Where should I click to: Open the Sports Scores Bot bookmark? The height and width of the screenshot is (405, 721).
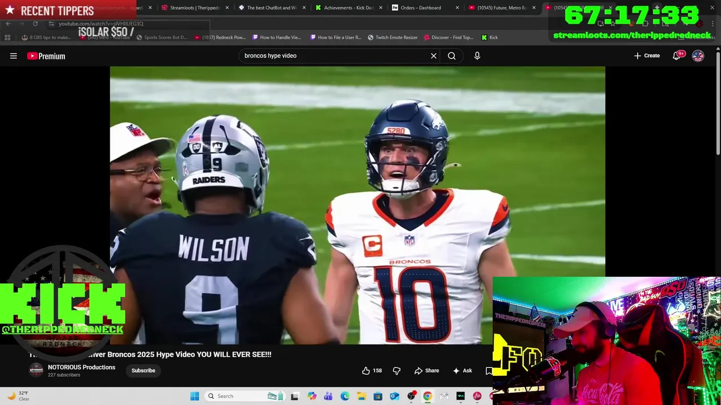pyautogui.click(x=162, y=37)
